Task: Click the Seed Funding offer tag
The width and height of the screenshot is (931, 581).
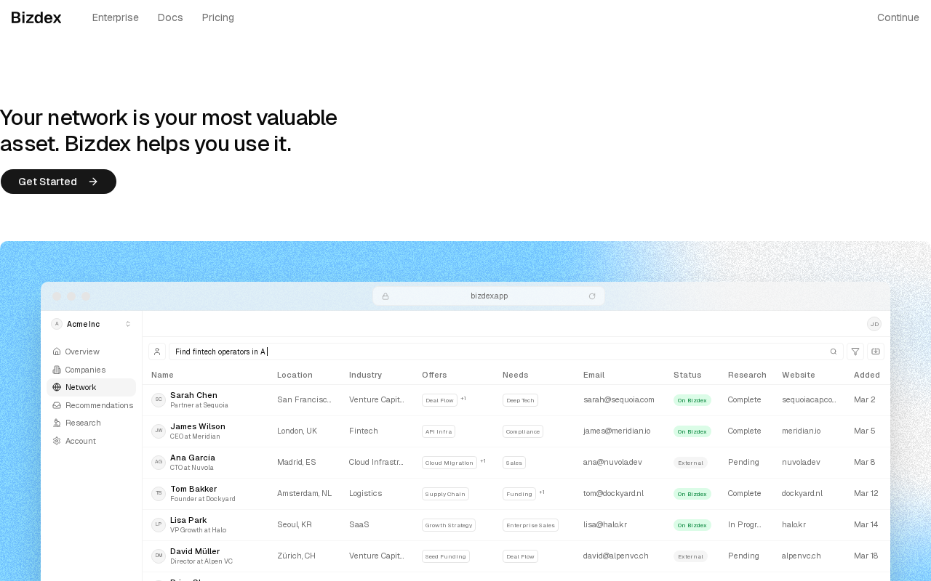Action: point(446,556)
